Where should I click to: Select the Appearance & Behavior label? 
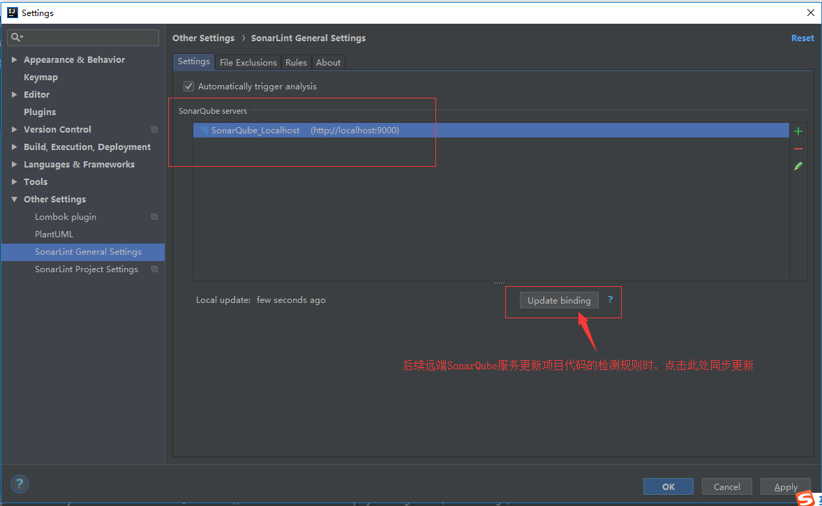click(x=74, y=60)
